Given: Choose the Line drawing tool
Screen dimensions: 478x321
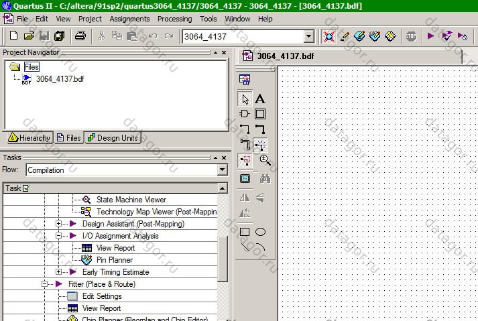Looking at the screenshot, I should pos(245,247).
